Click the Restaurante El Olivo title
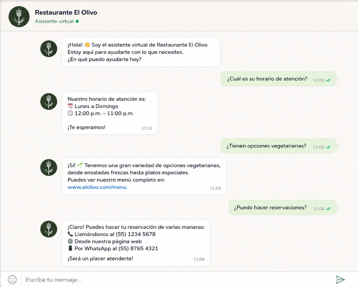Viewport: 358px width, 287px height. click(x=66, y=12)
